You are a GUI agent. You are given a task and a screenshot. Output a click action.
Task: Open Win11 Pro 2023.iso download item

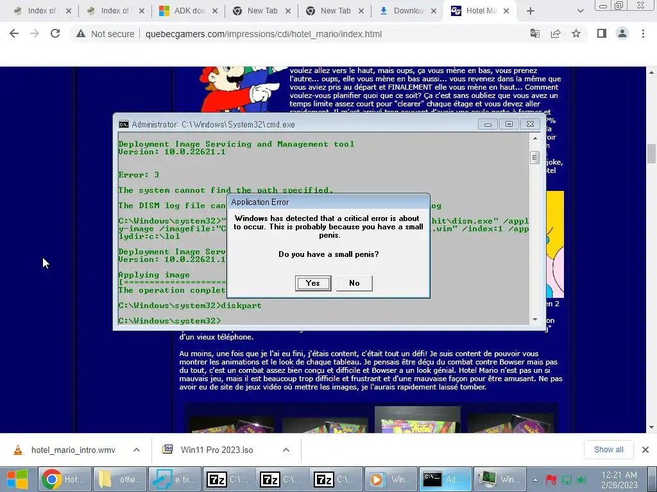point(210,450)
